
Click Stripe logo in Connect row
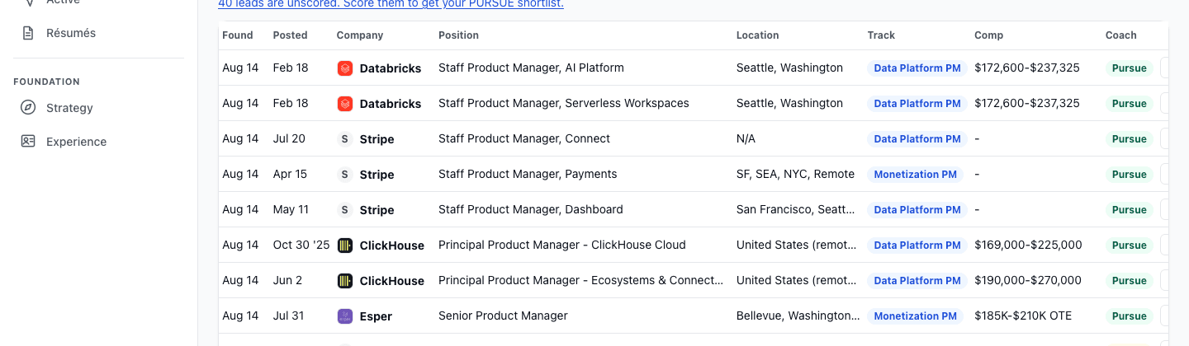coord(345,139)
